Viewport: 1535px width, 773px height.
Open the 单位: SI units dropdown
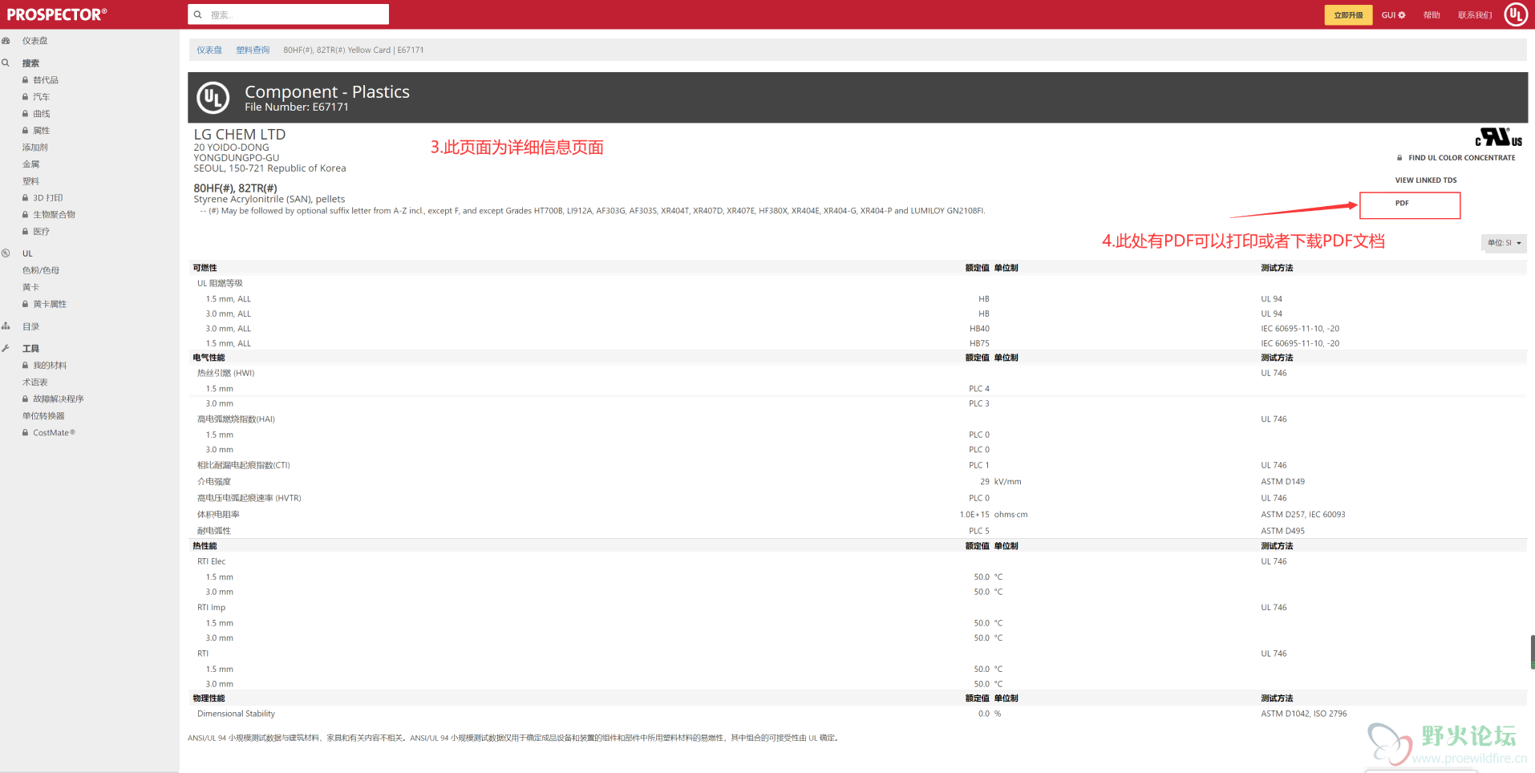pyautogui.click(x=1504, y=243)
